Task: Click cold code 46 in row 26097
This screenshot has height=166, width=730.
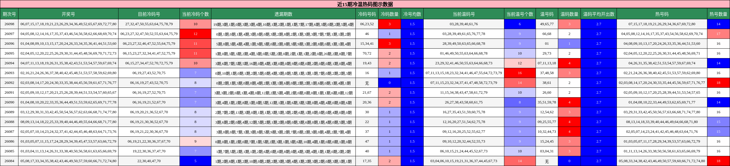Action: click(367, 34)
